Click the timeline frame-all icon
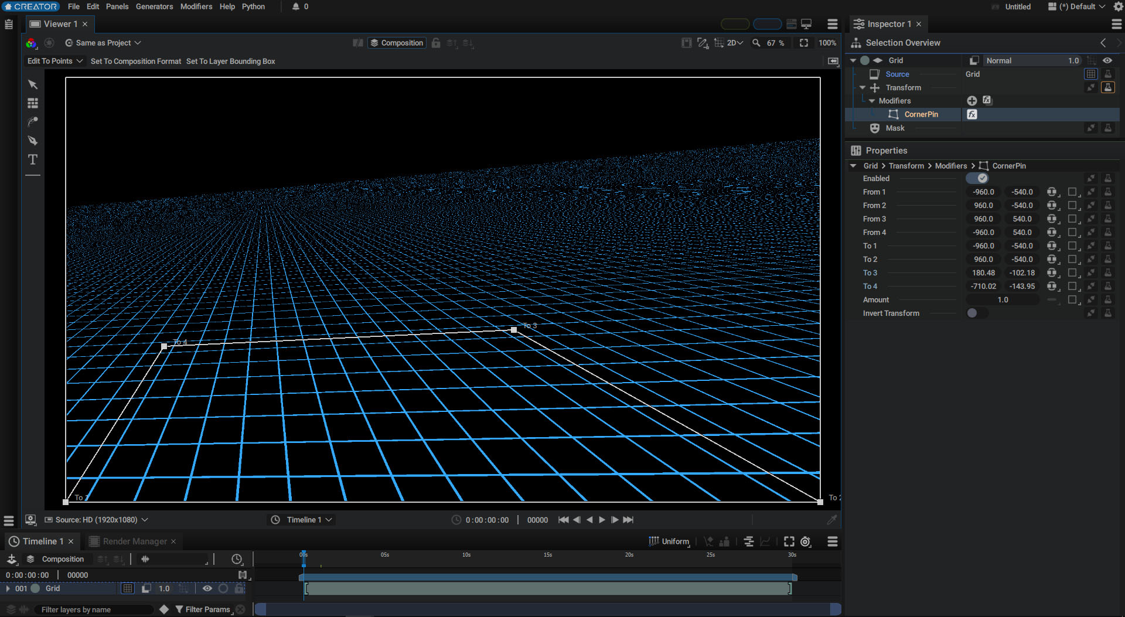The height and width of the screenshot is (617, 1125). click(789, 541)
